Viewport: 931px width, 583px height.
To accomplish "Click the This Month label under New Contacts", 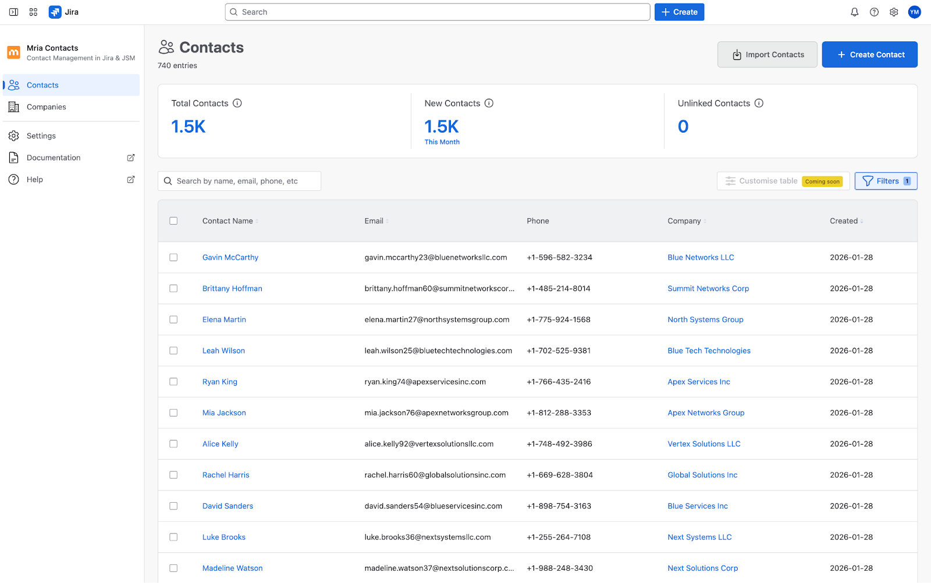I will [442, 142].
